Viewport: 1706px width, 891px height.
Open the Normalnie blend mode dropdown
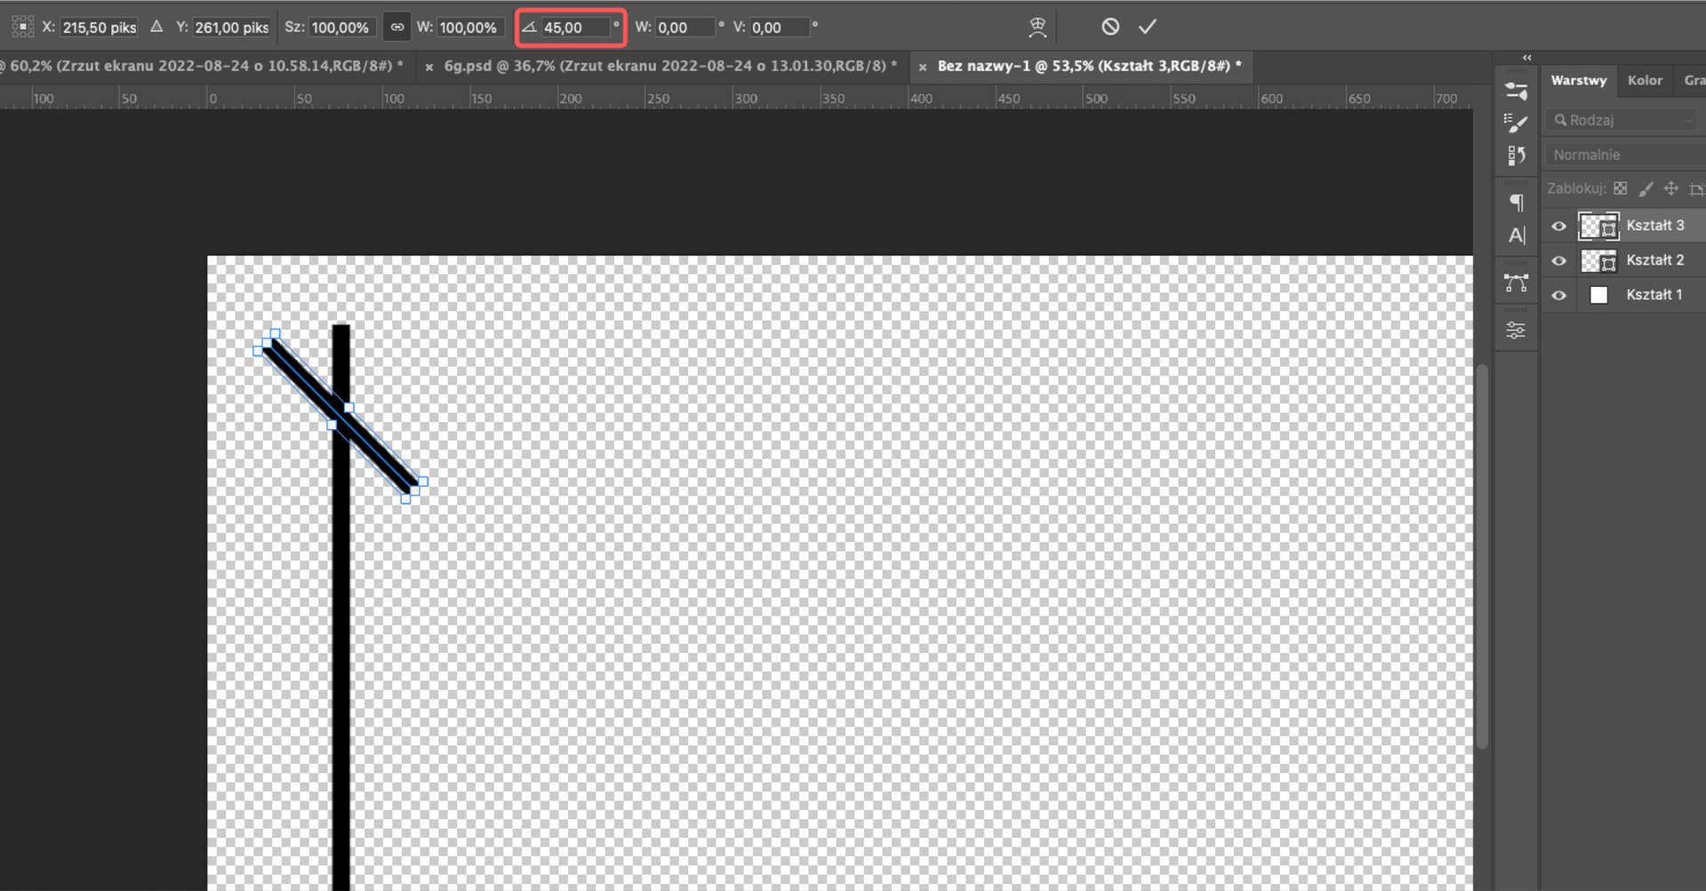tap(1626, 155)
